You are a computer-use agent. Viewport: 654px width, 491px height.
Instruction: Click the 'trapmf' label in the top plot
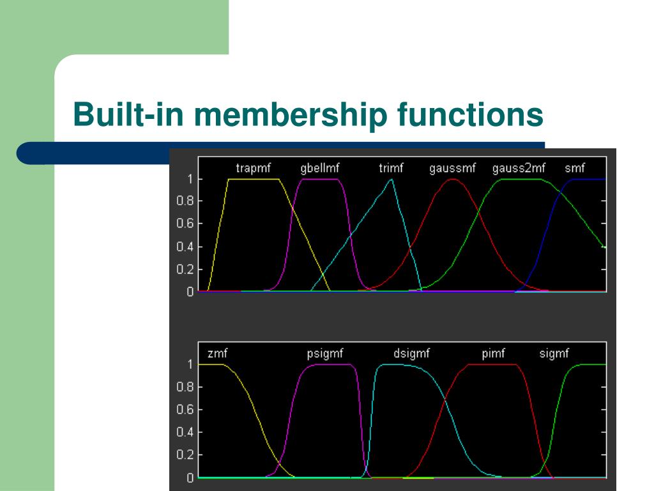(253, 169)
